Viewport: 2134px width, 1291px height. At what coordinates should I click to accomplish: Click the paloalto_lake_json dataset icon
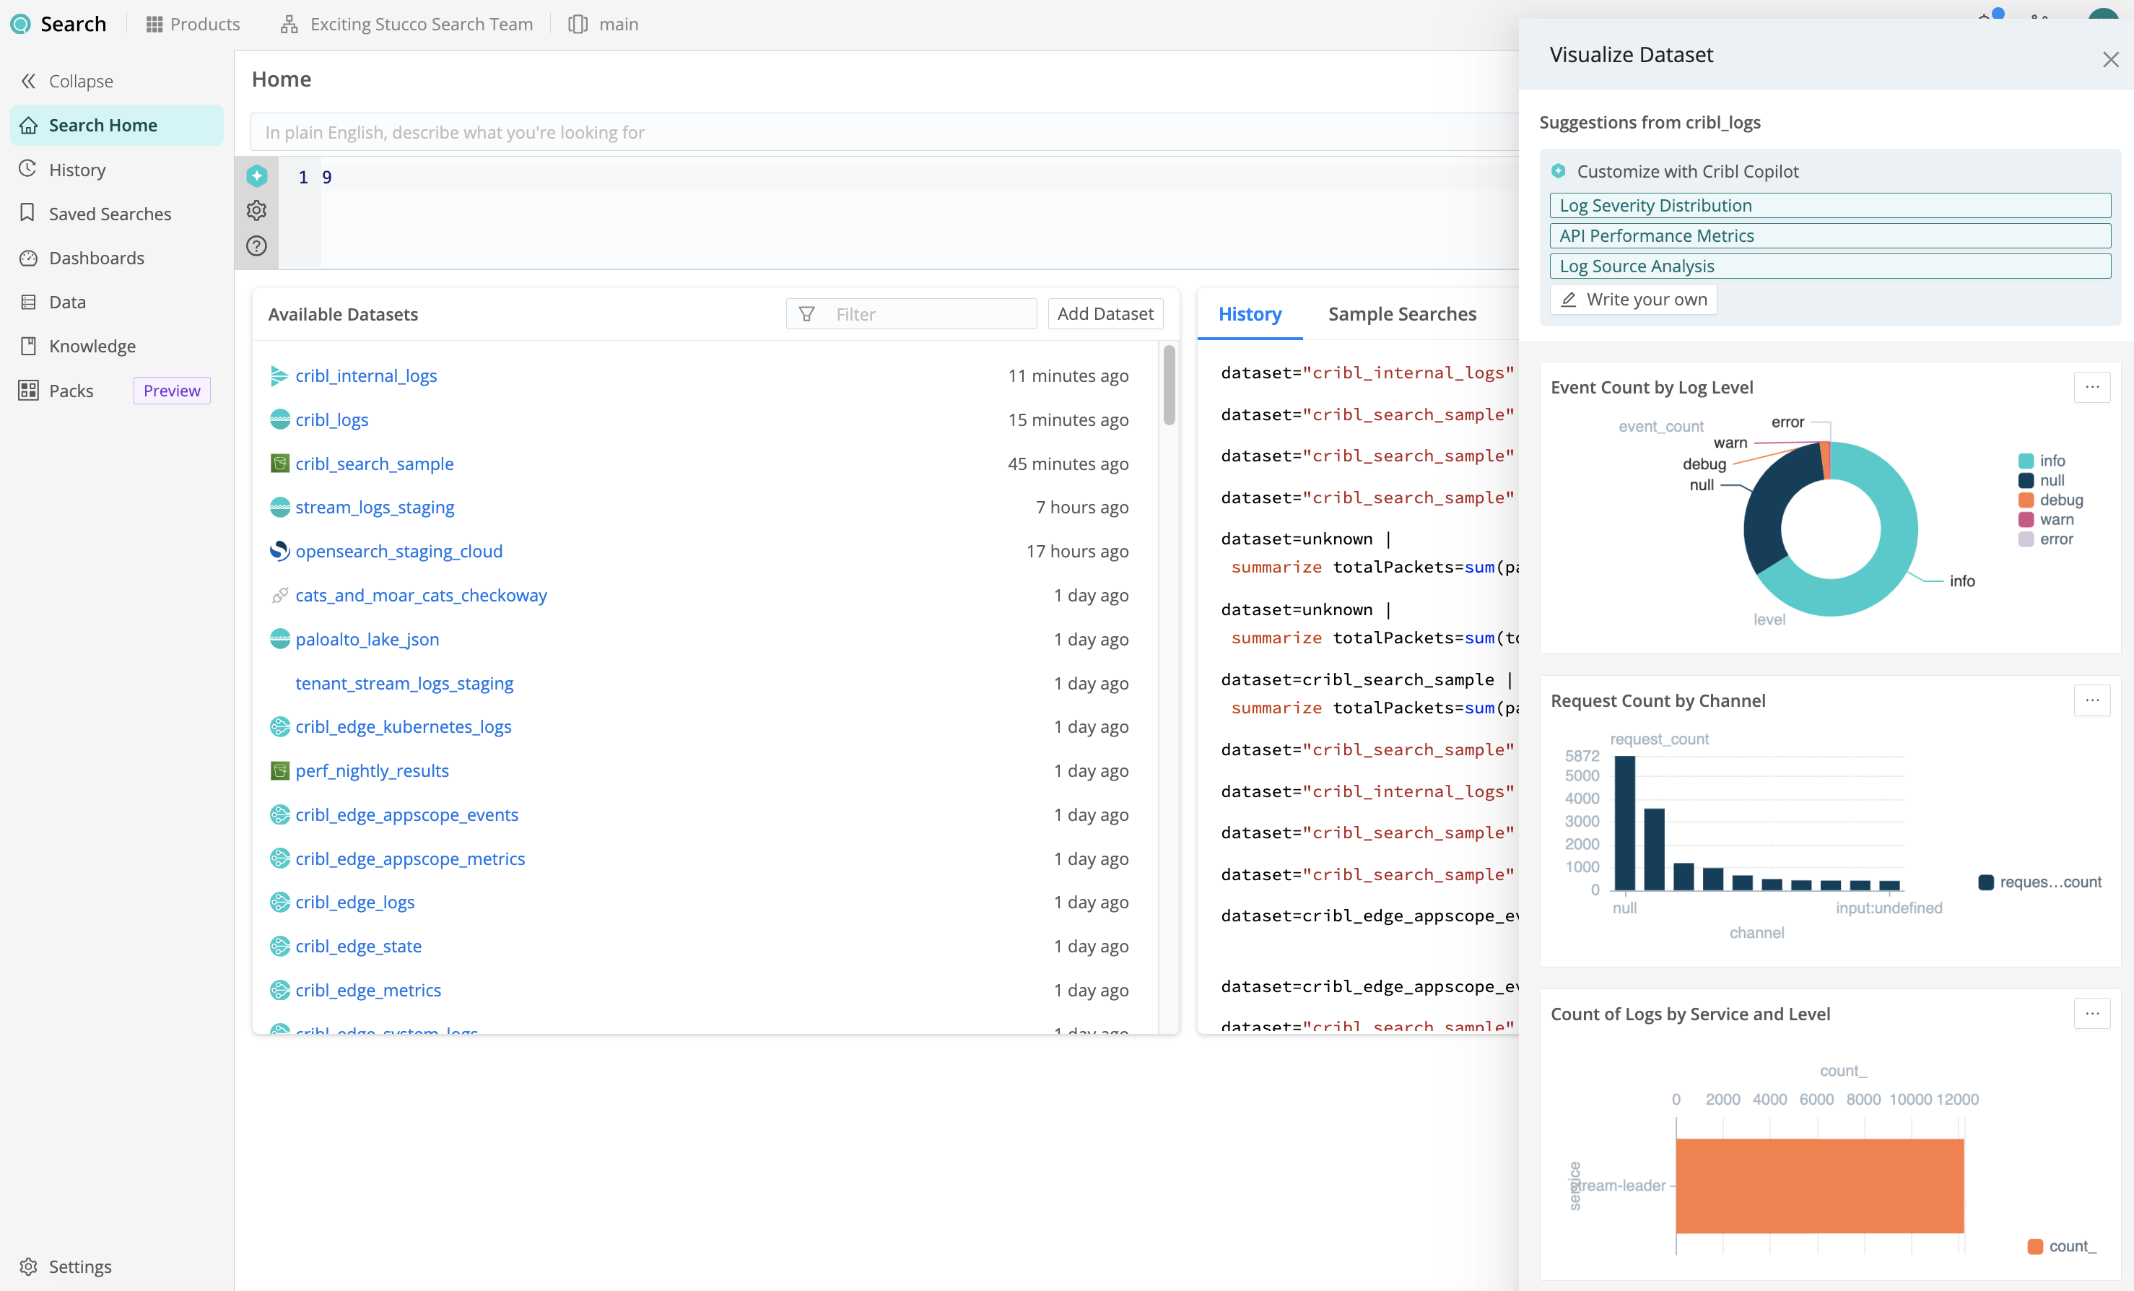(x=279, y=638)
